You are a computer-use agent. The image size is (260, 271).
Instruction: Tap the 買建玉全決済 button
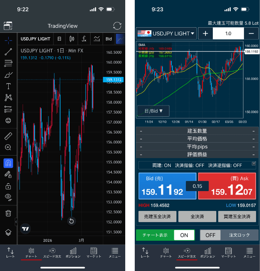[x=237, y=217]
